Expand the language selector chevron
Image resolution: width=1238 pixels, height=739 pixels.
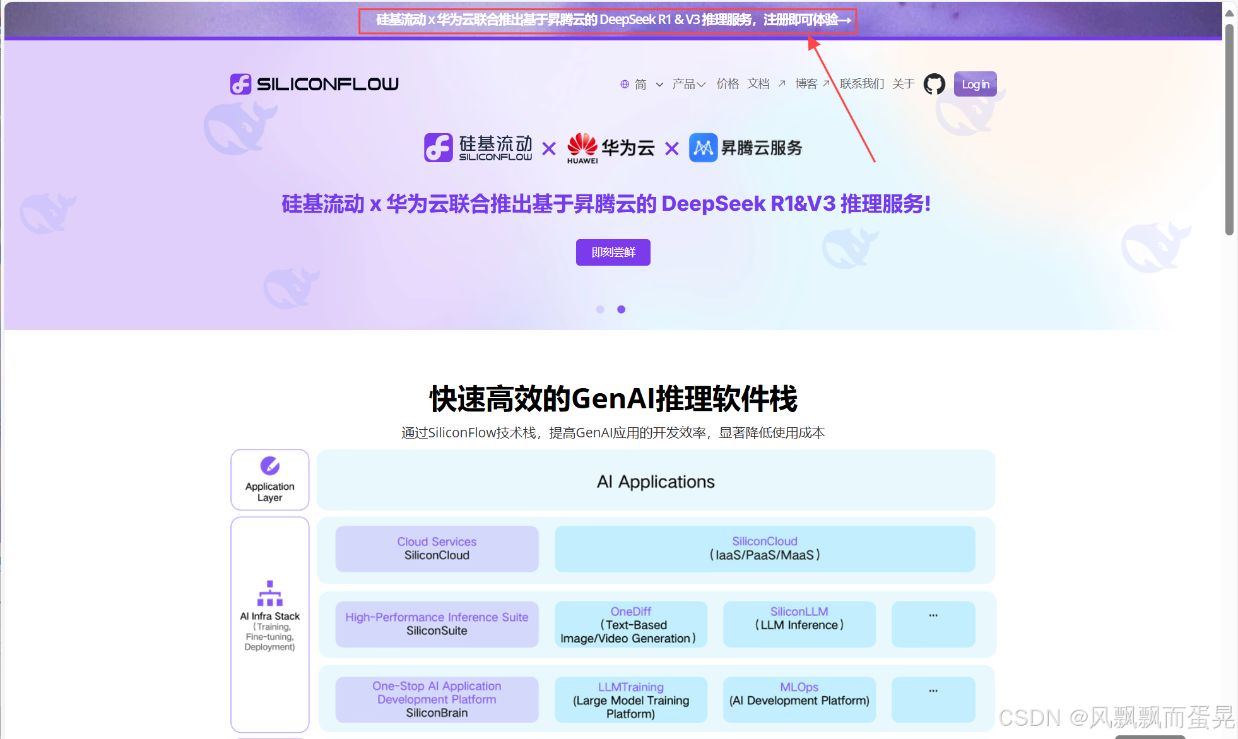(659, 85)
